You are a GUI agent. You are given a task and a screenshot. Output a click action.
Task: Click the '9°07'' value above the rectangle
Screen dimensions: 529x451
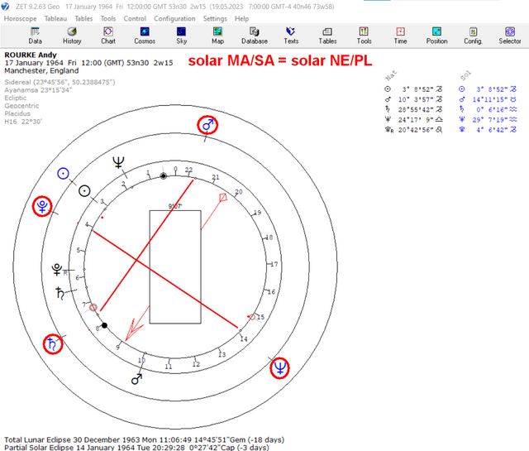(175, 206)
